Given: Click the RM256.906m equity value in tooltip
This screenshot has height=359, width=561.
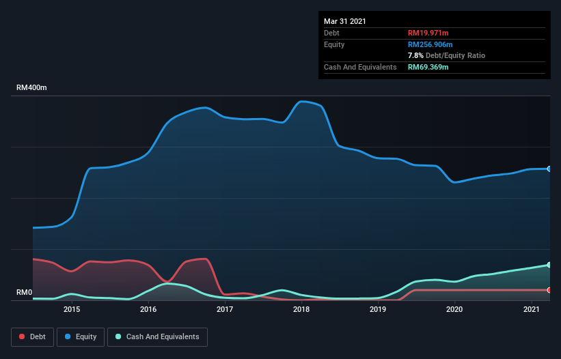Looking at the screenshot, I should pyautogui.click(x=430, y=44).
